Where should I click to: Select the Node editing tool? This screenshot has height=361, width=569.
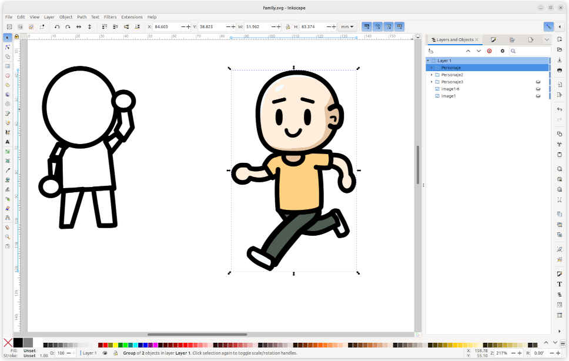point(8,47)
